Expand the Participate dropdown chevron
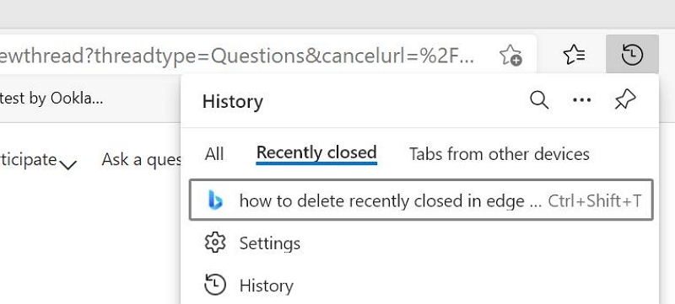This screenshot has height=304, width=675. click(68, 164)
